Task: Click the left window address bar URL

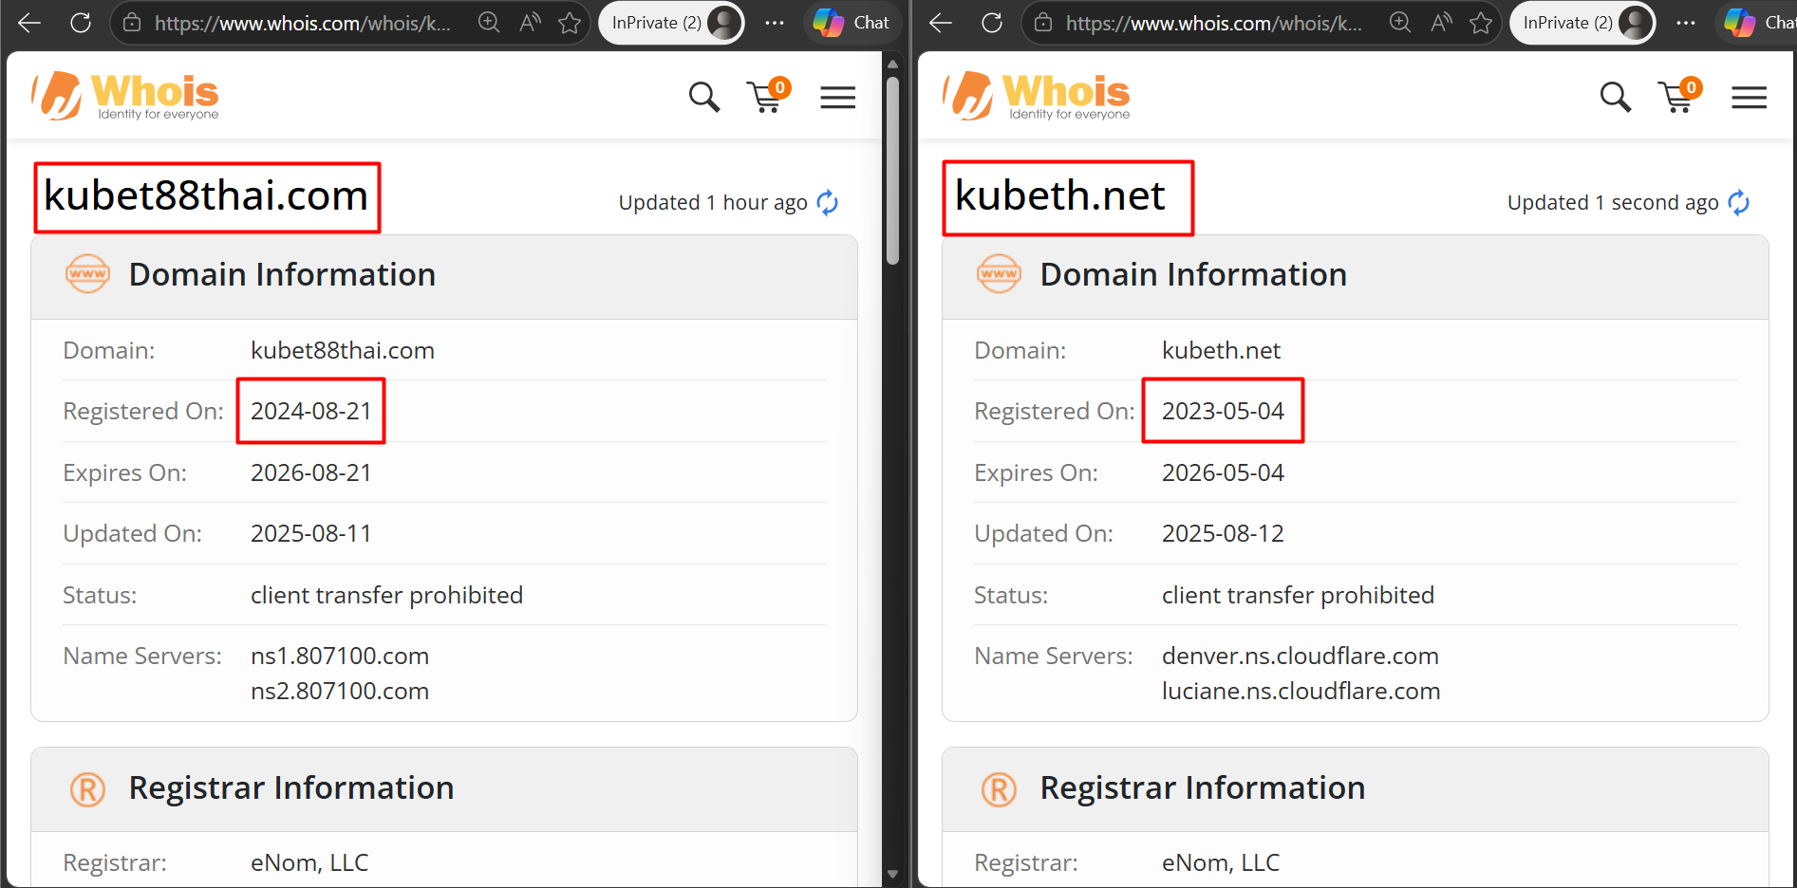Action: coord(303,23)
